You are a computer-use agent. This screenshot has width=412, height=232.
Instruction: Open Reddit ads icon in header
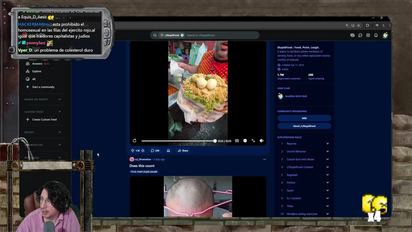[x=352, y=35]
